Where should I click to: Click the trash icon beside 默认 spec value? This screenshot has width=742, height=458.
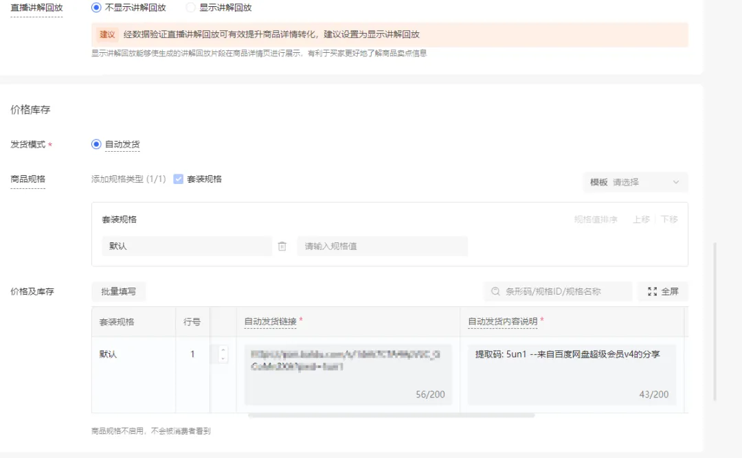[x=282, y=246]
